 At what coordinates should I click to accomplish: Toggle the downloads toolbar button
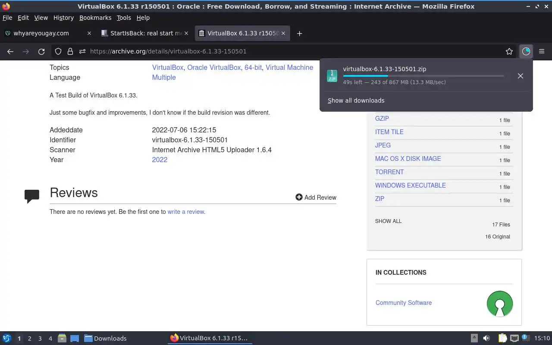(526, 51)
